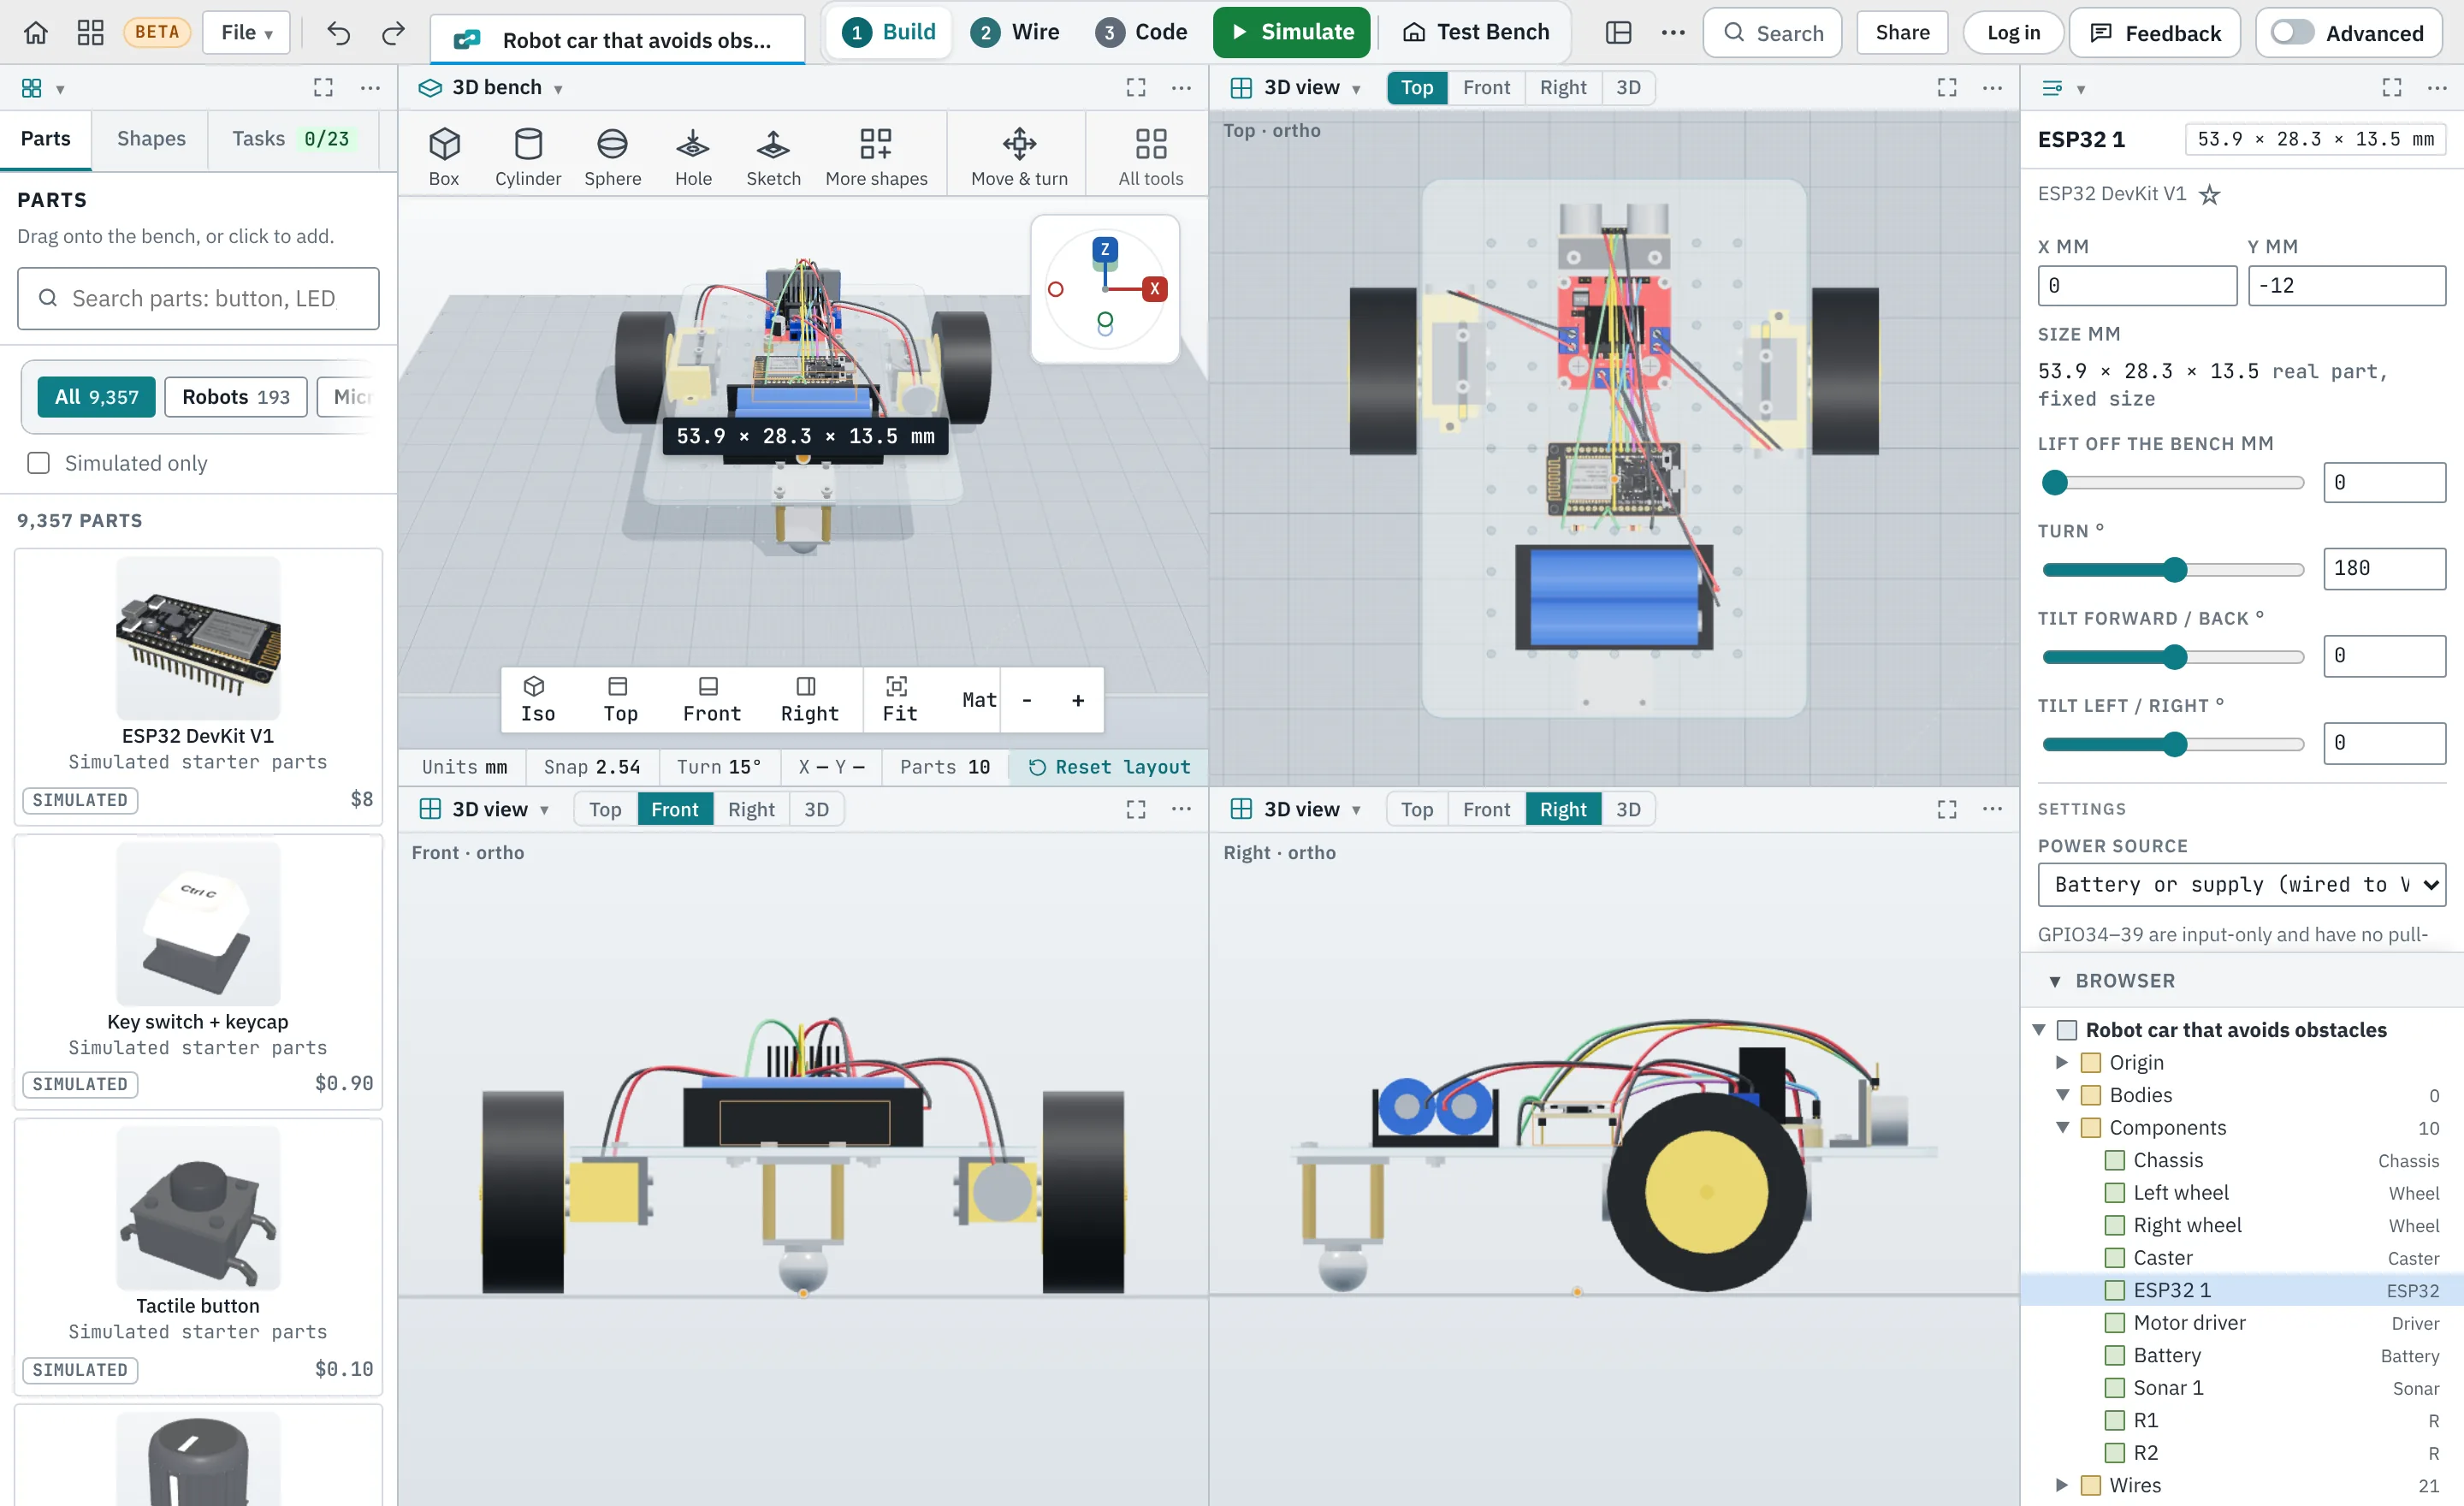Select the Cylinder shape tool
Screen dimensions: 2464x1506
coord(528,156)
